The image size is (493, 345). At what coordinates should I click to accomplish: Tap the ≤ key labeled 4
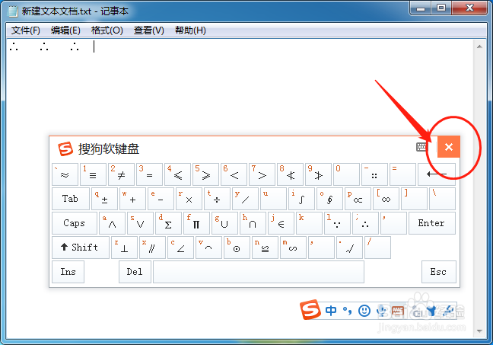click(x=177, y=174)
